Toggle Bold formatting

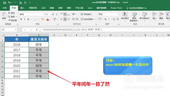(21, 19)
